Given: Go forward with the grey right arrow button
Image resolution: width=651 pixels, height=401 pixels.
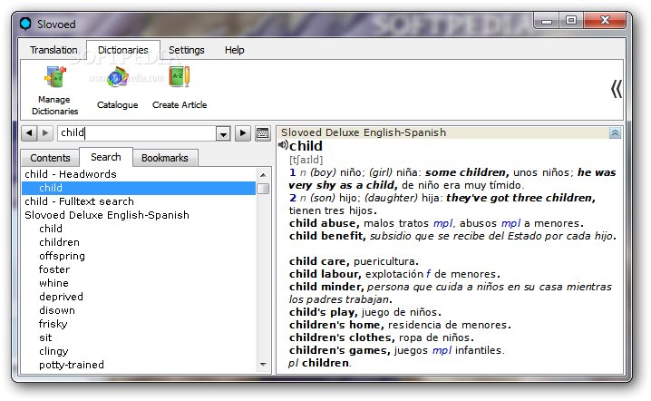Looking at the screenshot, I should [x=45, y=133].
